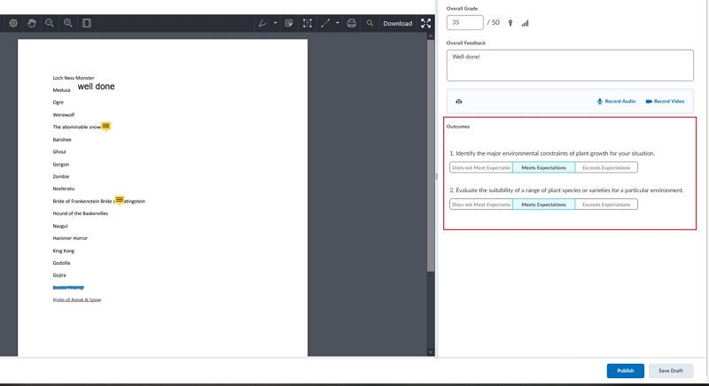This screenshot has width=709, height=386.
Task: Switch to fullscreen view
Action: [x=426, y=23]
